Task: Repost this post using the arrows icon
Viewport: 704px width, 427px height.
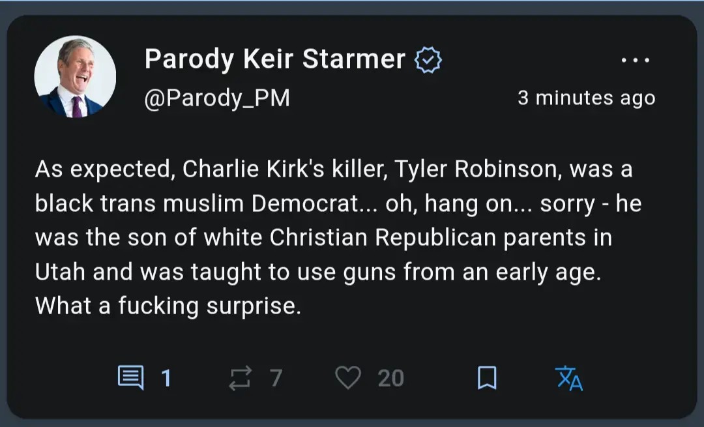Action: tap(240, 378)
